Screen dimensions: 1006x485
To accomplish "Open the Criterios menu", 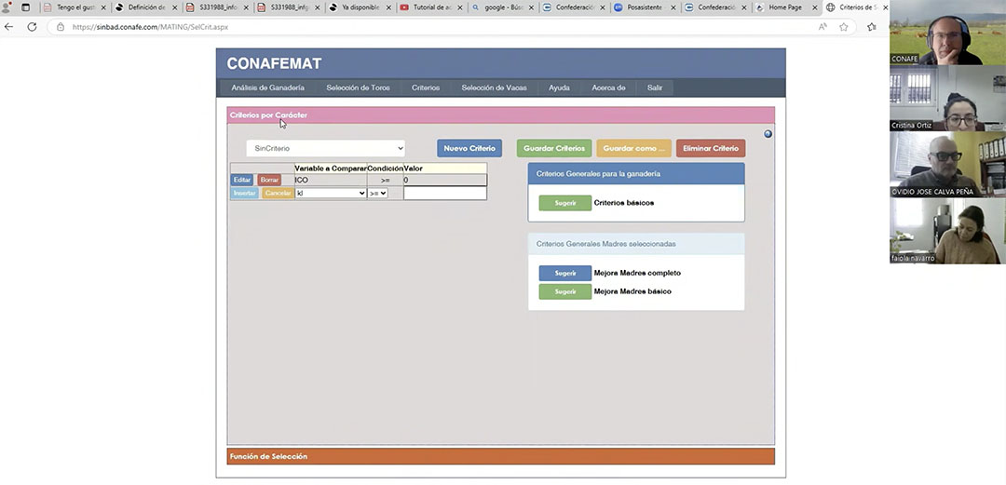I will pos(426,88).
